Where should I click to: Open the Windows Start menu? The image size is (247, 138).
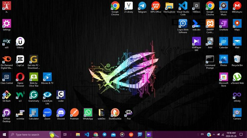click(4, 135)
